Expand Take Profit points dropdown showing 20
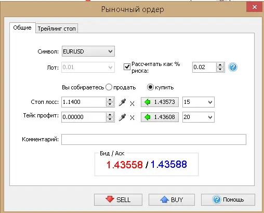264x213 pixels. point(199,117)
